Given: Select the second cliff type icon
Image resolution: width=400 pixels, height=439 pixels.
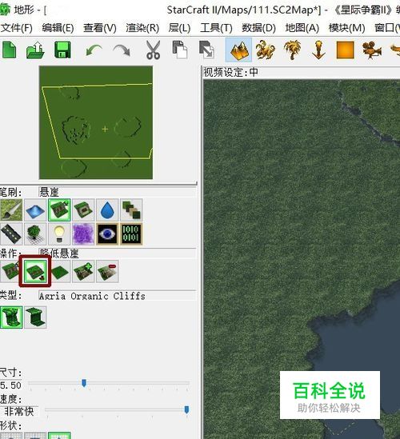Looking at the screenshot, I should [x=35, y=317].
